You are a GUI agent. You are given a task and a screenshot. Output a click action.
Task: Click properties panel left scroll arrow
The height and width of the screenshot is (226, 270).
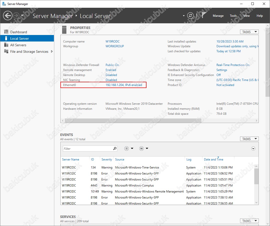coord(63,120)
